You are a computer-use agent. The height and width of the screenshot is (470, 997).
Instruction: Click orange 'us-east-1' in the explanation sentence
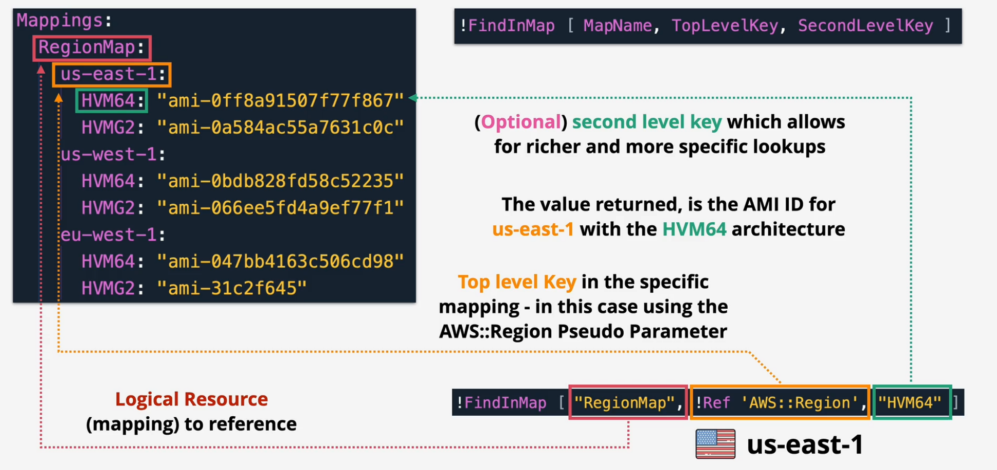pos(533,229)
